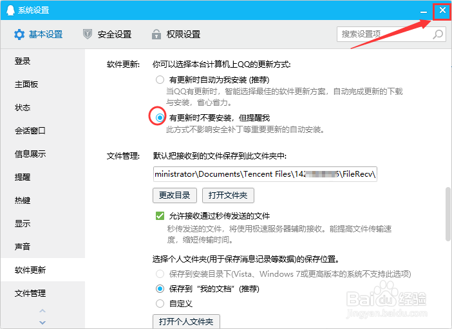The width and height of the screenshot is (452, 329).
Task: Click the 更改目录 button
Action: point(174,195)
